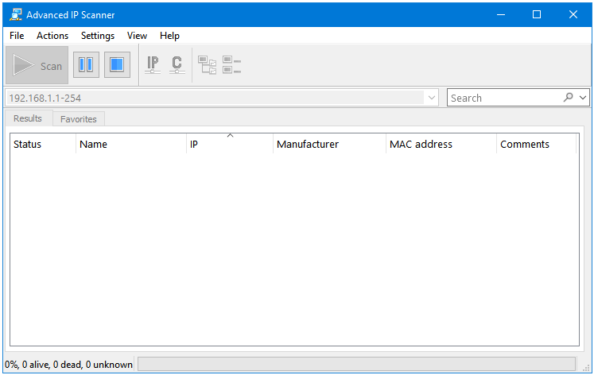Sort by the Comments column header

coord(536,144)
